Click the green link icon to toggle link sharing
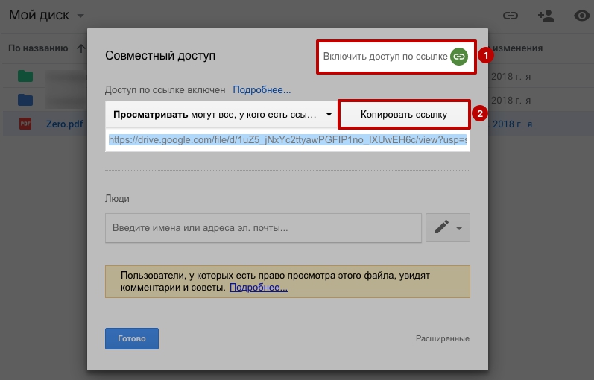The image size is (594, 380). pyautogui.click(x=459, y=57)
